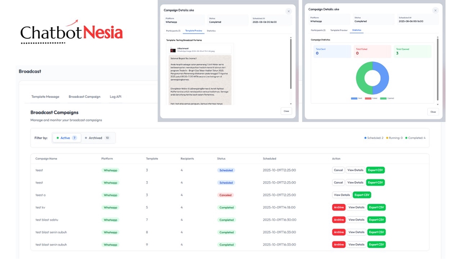Show Template Preview tab in the Statistics dialog
The width and height of the screenshot is (461, 259).
[x=339, y=30]
